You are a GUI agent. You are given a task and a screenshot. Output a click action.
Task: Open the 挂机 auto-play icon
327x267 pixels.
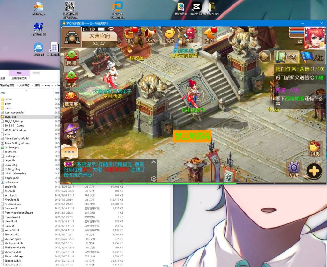coord(190,35)
